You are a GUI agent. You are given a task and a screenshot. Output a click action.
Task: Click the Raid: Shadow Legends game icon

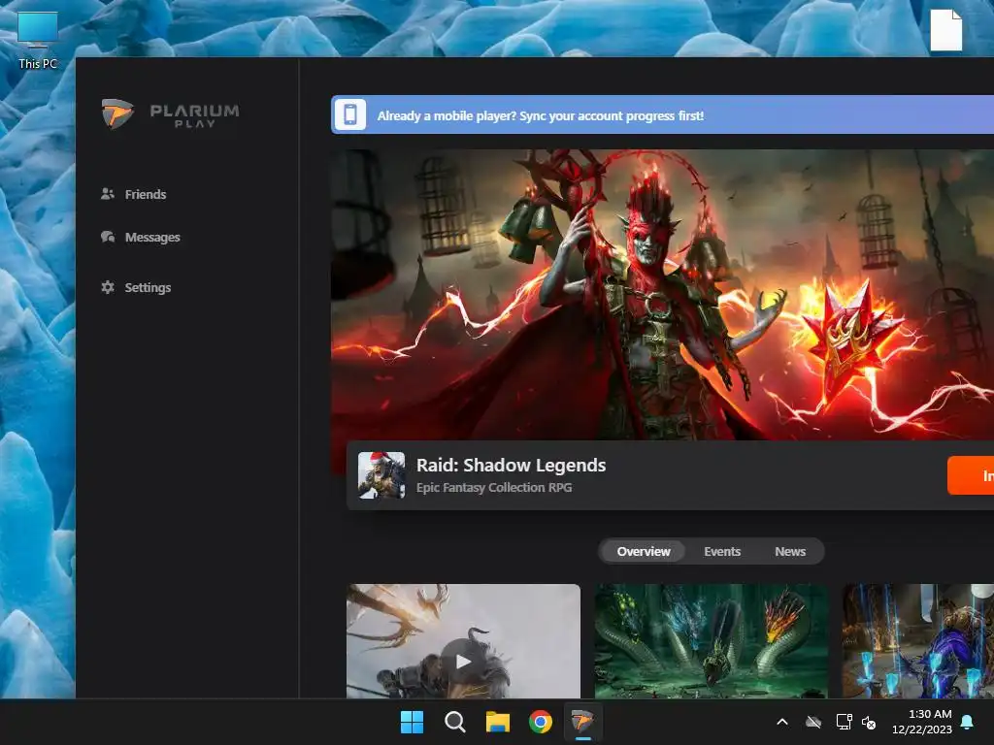tap(381, 475)
